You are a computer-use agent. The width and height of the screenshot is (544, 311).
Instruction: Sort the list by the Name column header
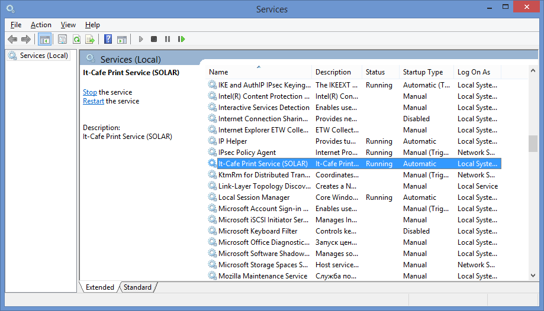coord(258,72)
